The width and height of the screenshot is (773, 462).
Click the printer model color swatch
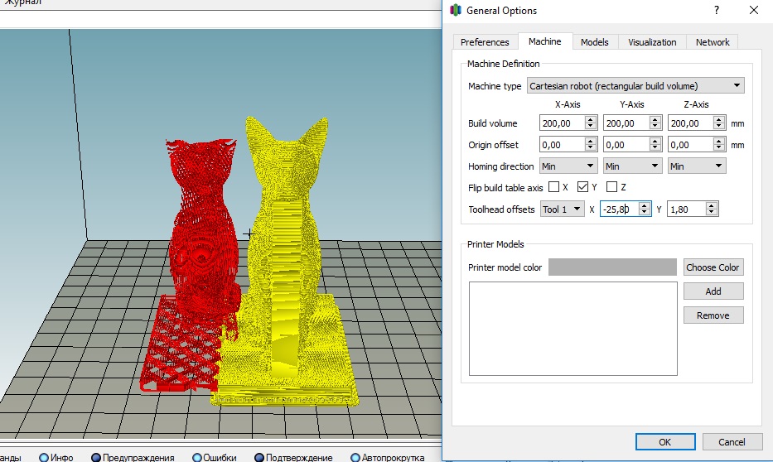pos(612,267)
